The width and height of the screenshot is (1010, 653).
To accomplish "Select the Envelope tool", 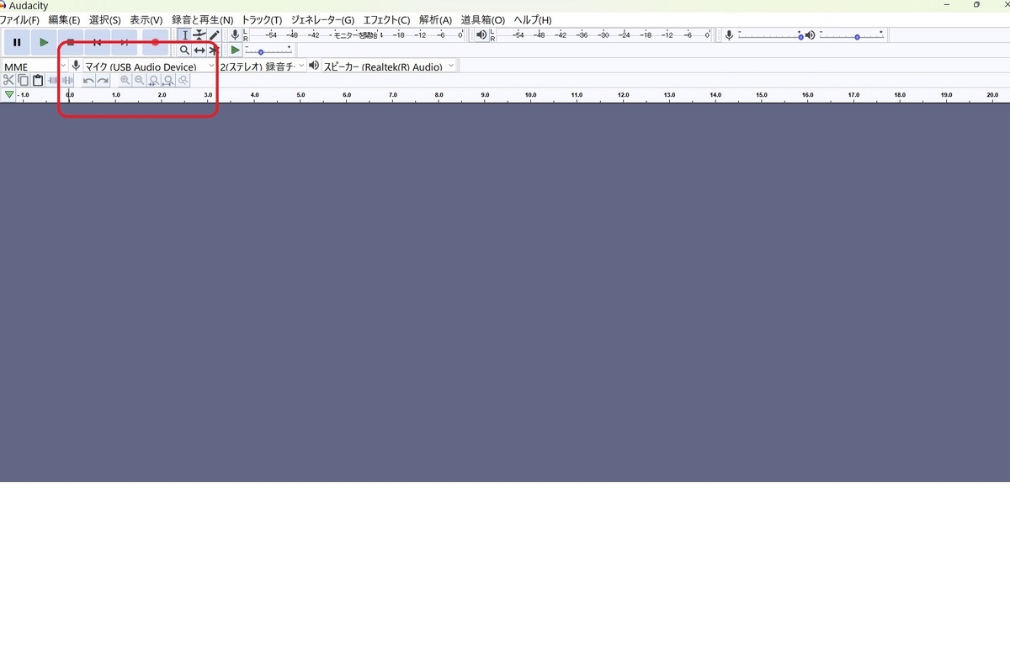I will tap(199, 35).
